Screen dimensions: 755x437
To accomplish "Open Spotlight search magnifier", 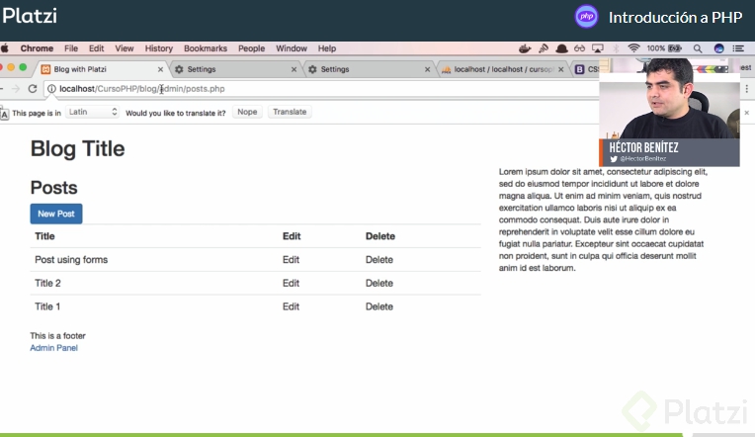I will 698,48.
